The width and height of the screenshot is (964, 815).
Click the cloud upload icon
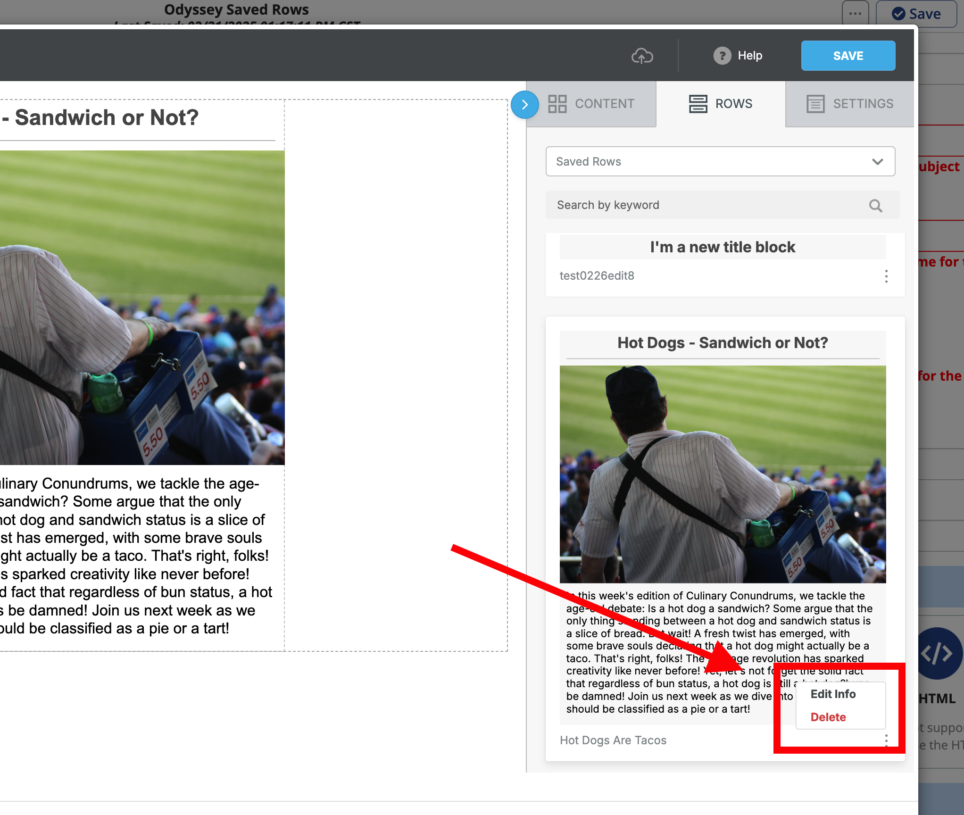point(642,56)
